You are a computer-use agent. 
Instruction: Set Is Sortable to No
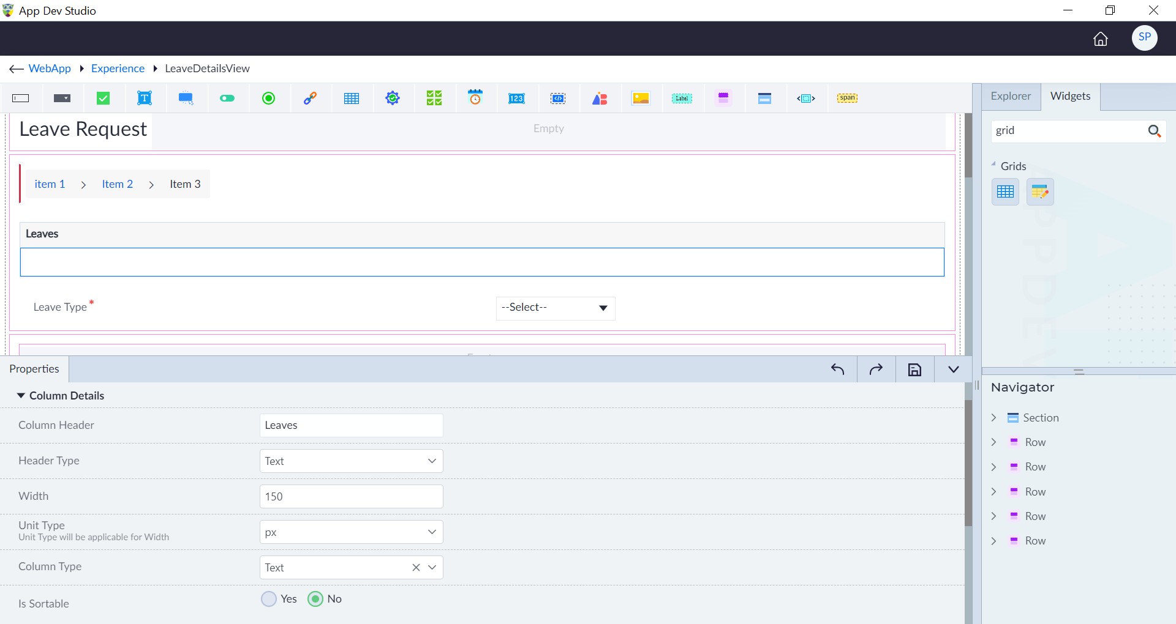(315, 599)
